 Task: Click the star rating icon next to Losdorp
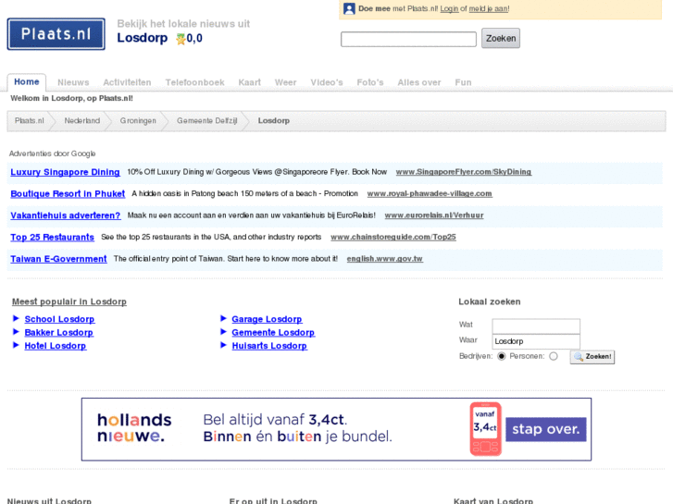[x=181, y=39]
